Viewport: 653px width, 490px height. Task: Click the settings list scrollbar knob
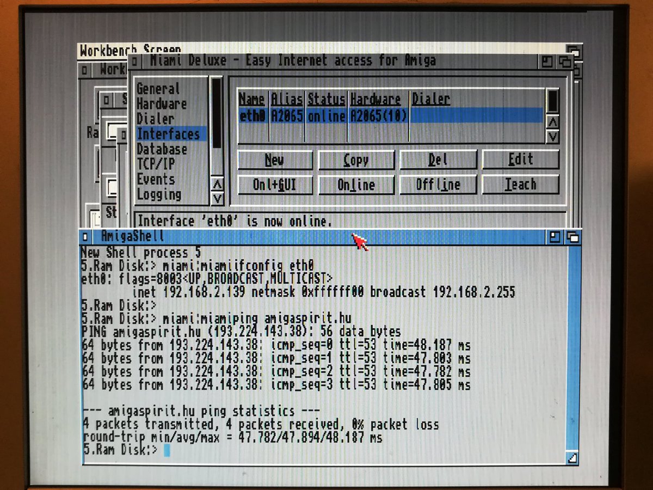click(x=216, y=113)
